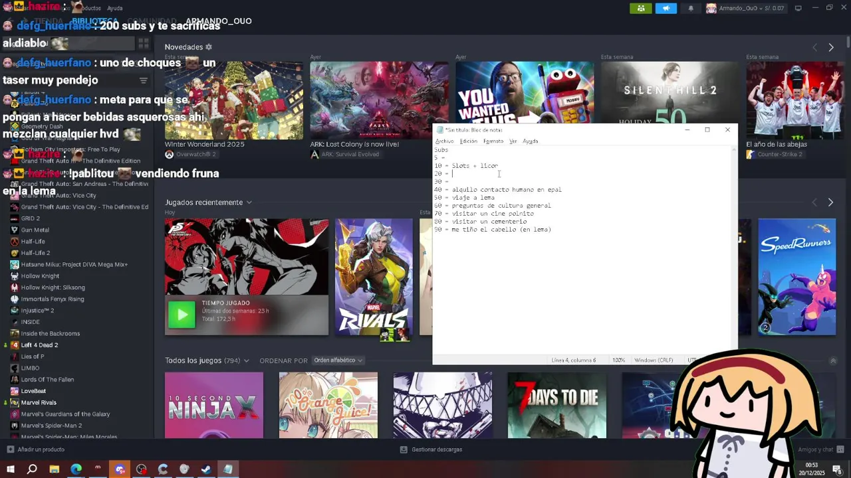This screenshot has height=478, width=851.
Task: Select Injustice 2 in library list
Action: pos(37,310)
